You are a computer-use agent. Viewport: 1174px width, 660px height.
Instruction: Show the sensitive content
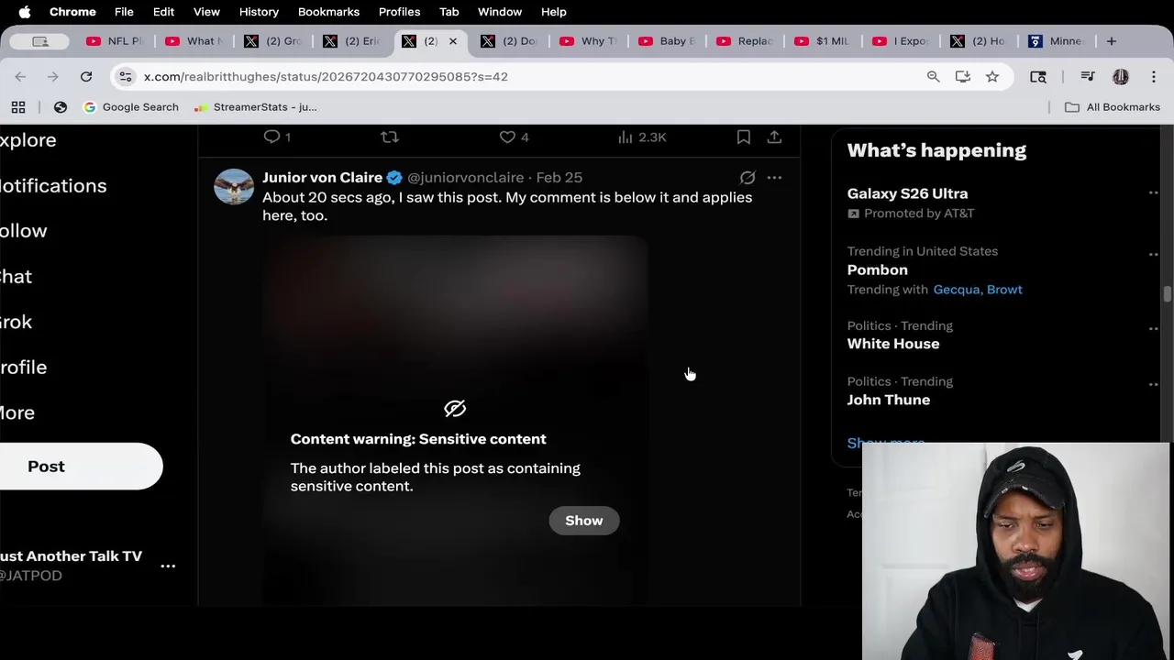pyautogui.click(x=584, y=521)
